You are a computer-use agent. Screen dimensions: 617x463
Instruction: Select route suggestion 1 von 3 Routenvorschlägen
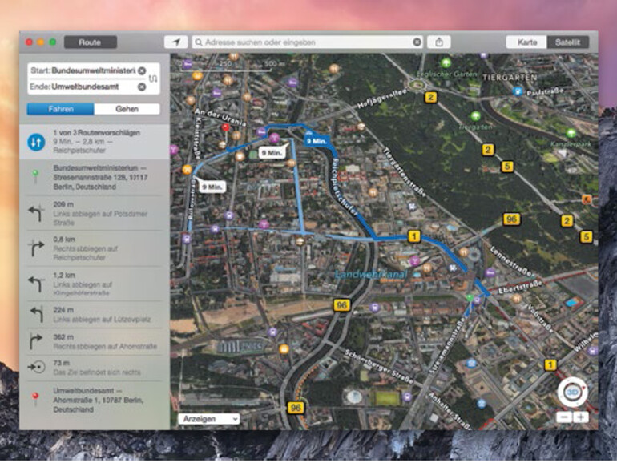(95, 142)
